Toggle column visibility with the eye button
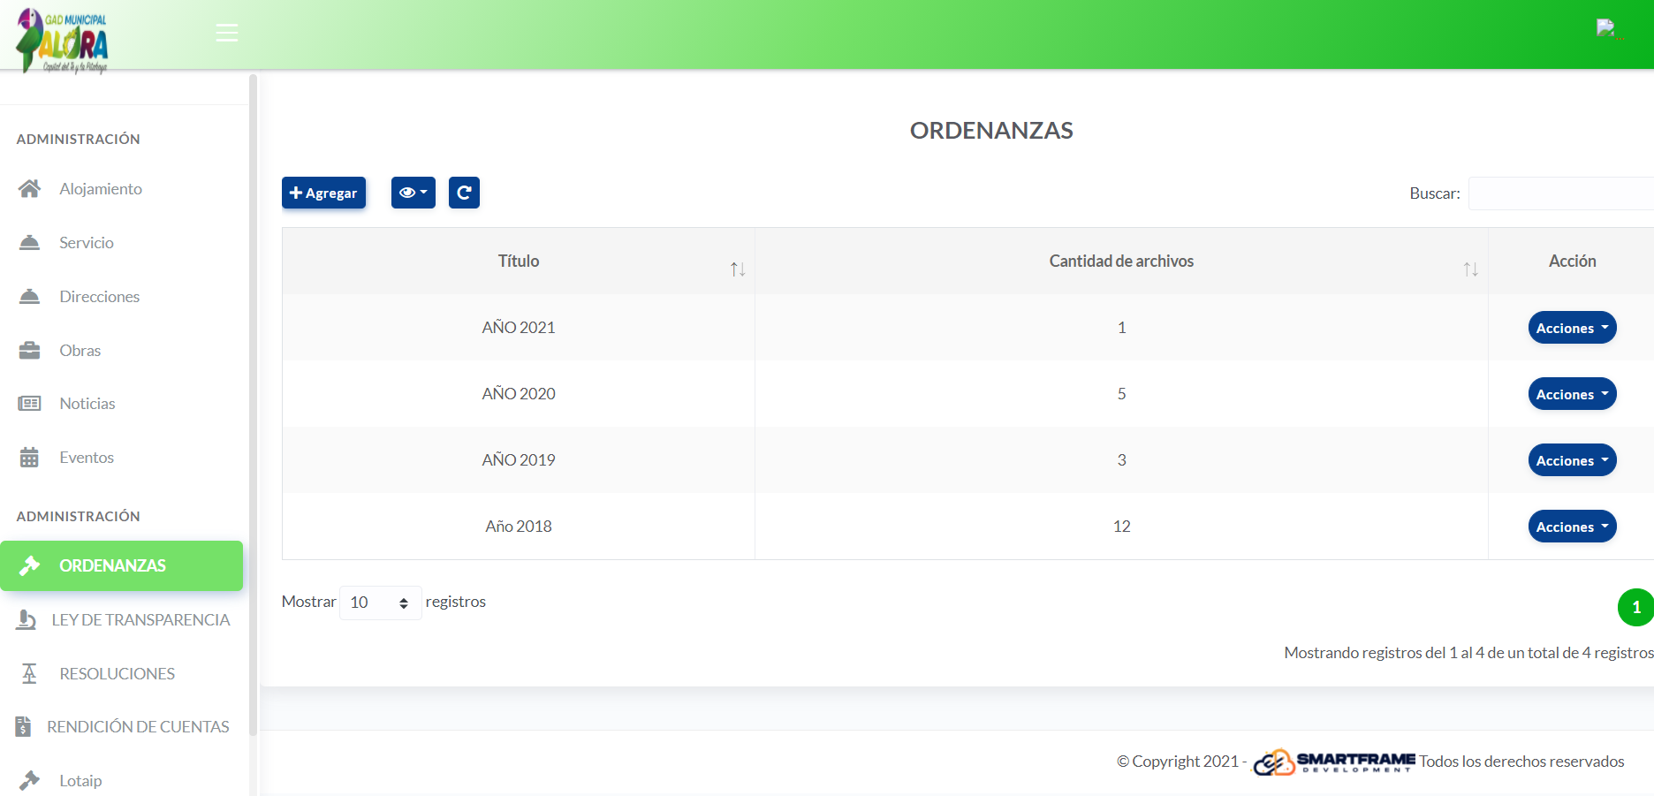This screenshot has height=796, width=1654. point(412,192)
